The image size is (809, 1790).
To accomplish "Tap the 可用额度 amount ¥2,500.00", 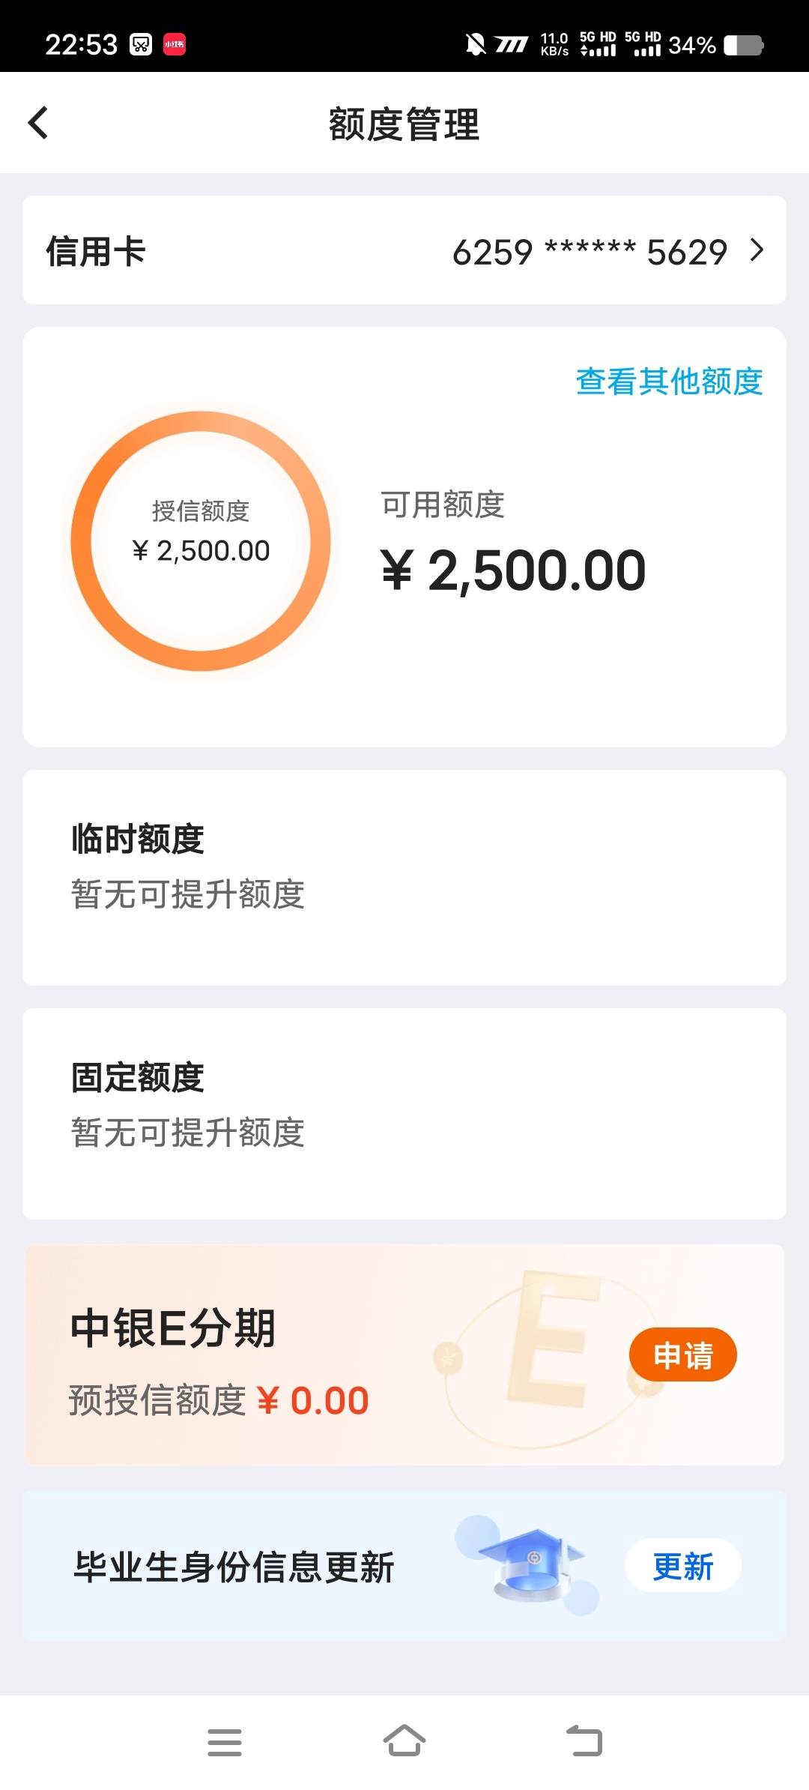I will coord(514,570).
